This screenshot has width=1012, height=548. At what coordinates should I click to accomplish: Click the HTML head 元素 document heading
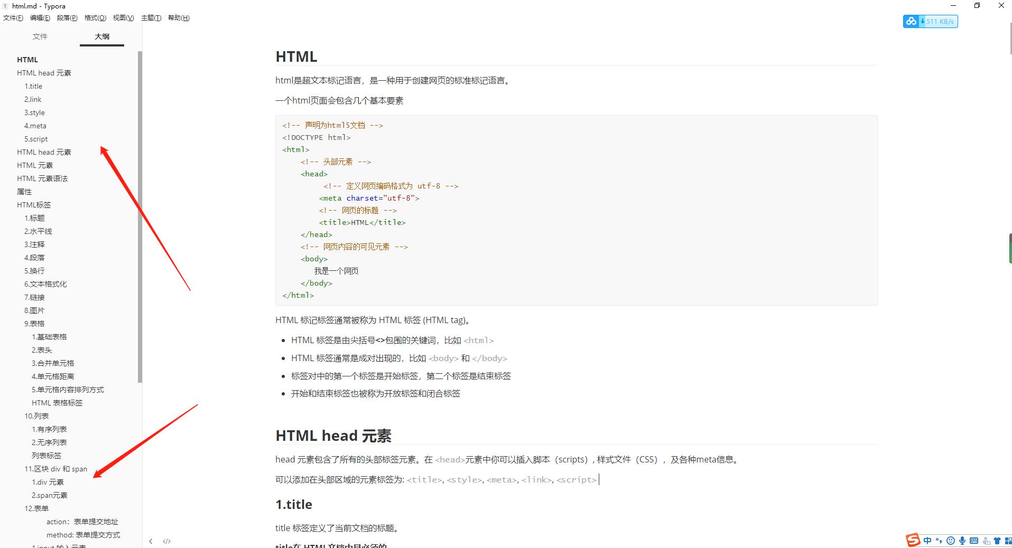(x=333, y=436)
